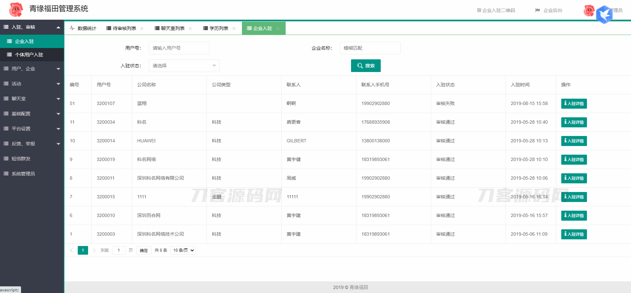This screenshot has height=293, width=631.
Task: Close the 学历列表 tab
Action: click(234, 29)
